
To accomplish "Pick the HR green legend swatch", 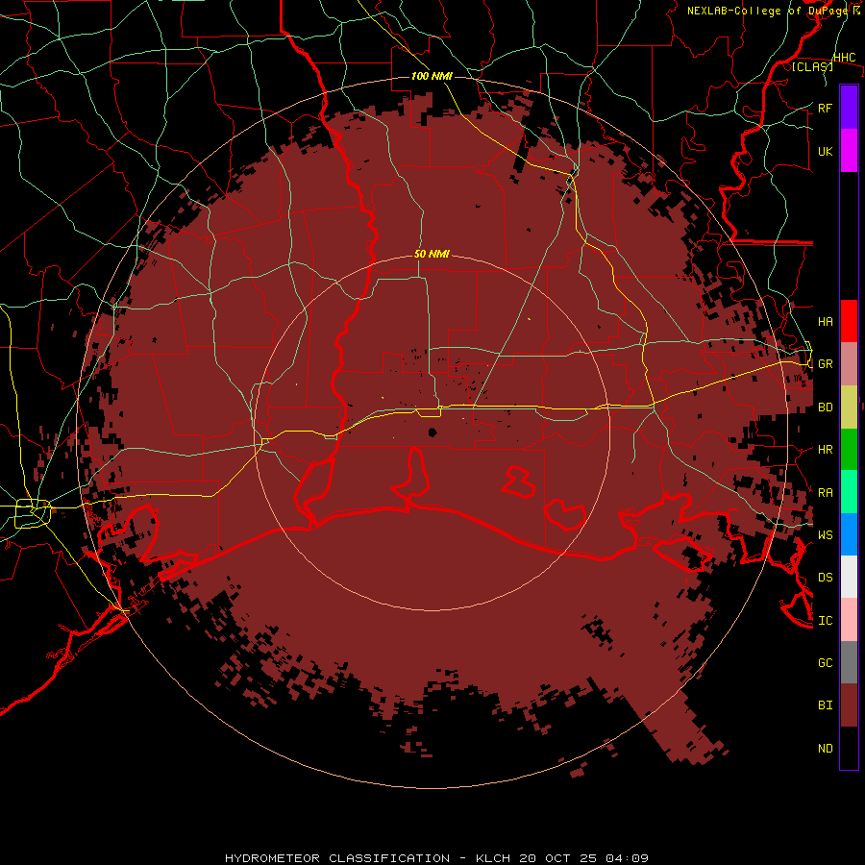I will coord(849,449).
